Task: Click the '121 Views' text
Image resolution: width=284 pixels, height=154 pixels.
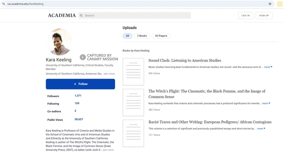Action: point(154,135)
